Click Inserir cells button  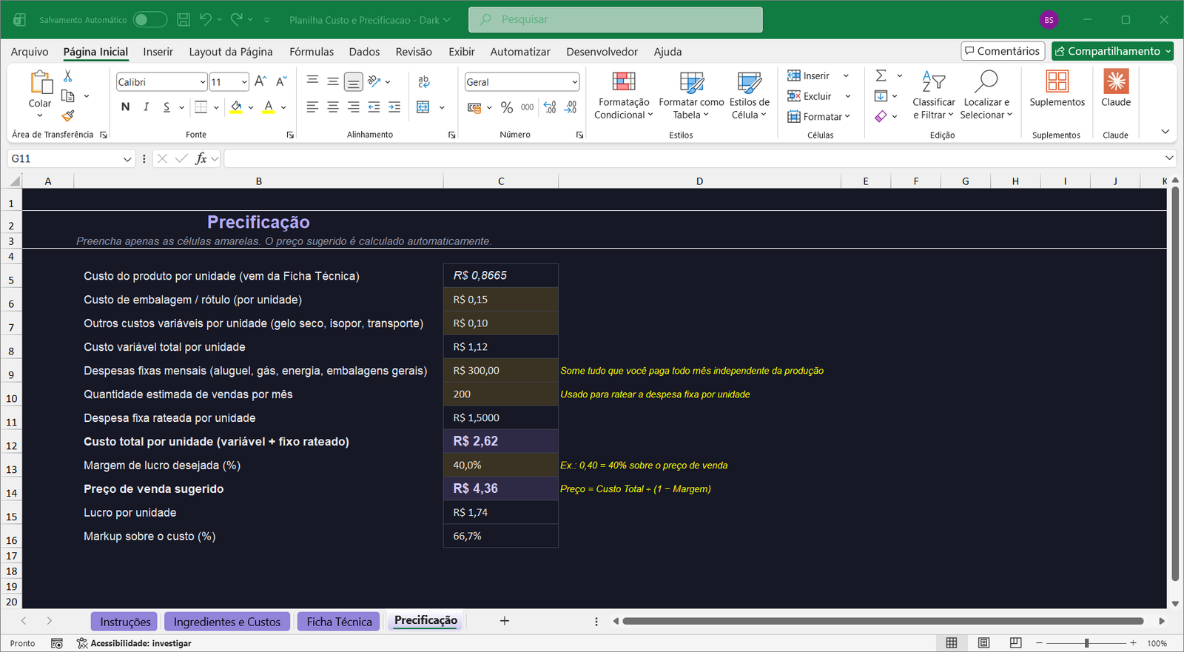[x=809, y=75]
